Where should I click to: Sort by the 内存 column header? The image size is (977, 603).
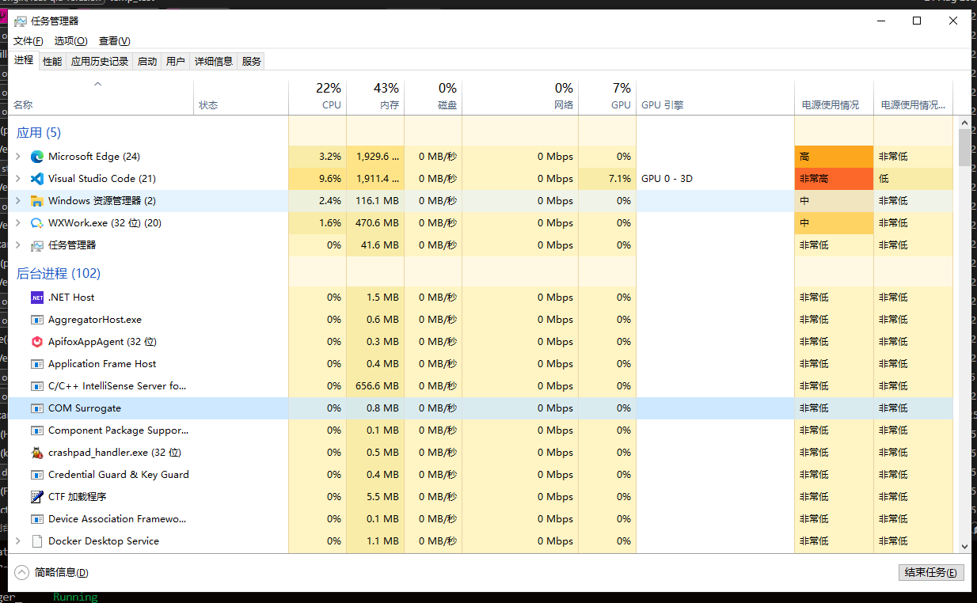[x=375, y=97]
